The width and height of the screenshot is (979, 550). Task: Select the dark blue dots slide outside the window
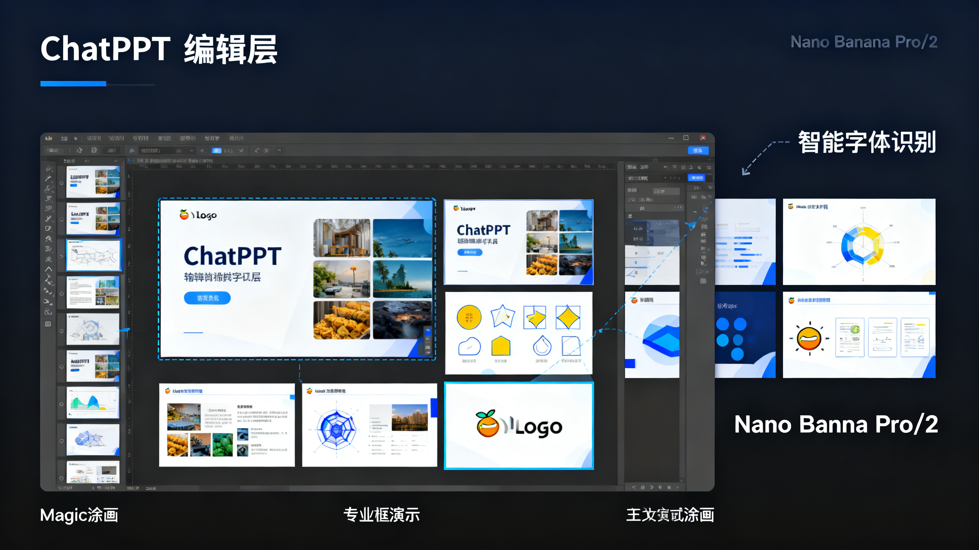[745, 335]
